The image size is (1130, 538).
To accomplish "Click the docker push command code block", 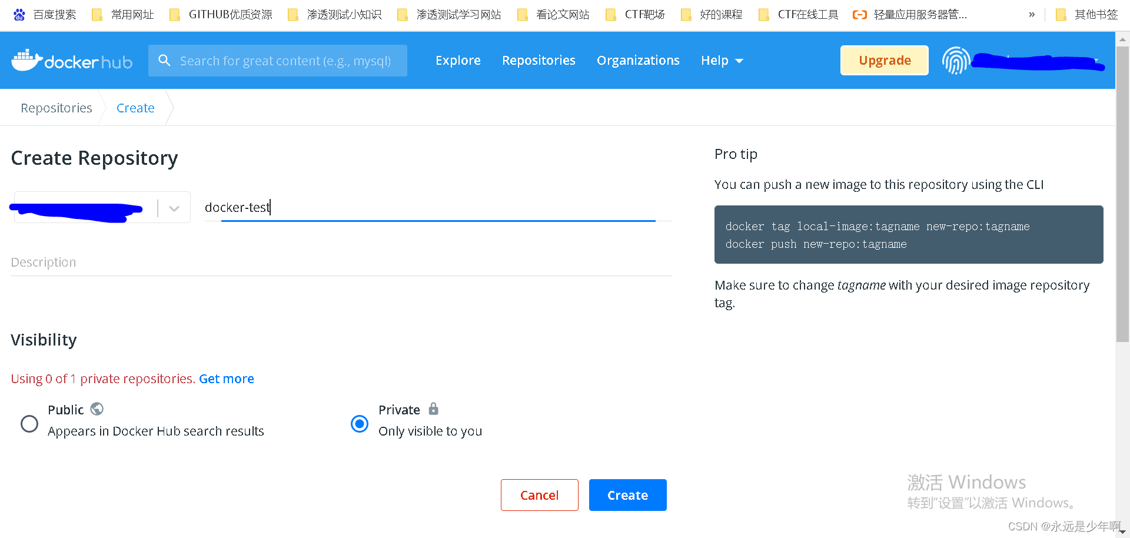I will pyautogui.click(x=909, y=235).
